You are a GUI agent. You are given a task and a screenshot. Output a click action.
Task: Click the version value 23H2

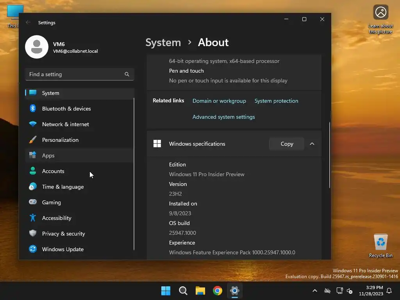175,194
